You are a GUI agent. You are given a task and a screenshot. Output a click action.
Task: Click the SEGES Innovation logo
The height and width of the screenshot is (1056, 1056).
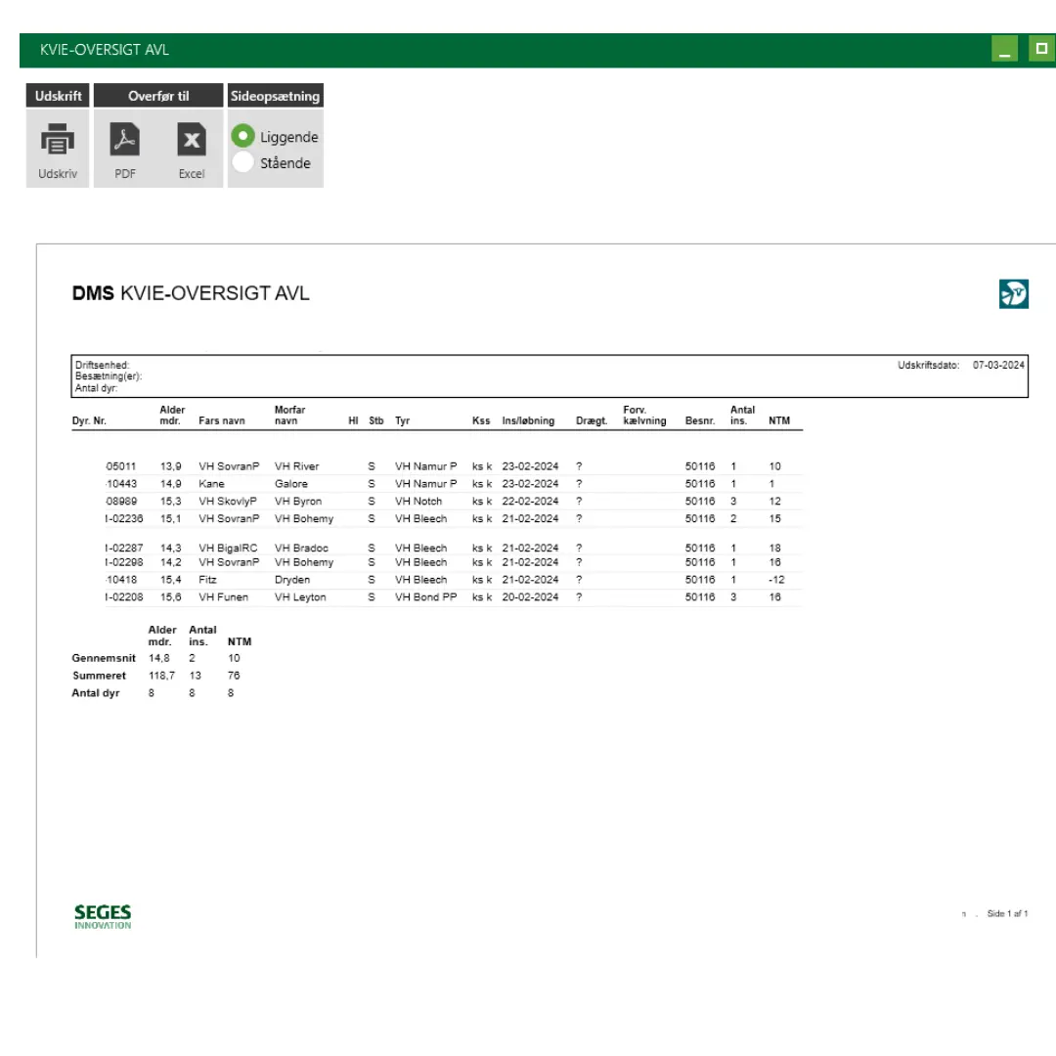(x=103, y=916)
